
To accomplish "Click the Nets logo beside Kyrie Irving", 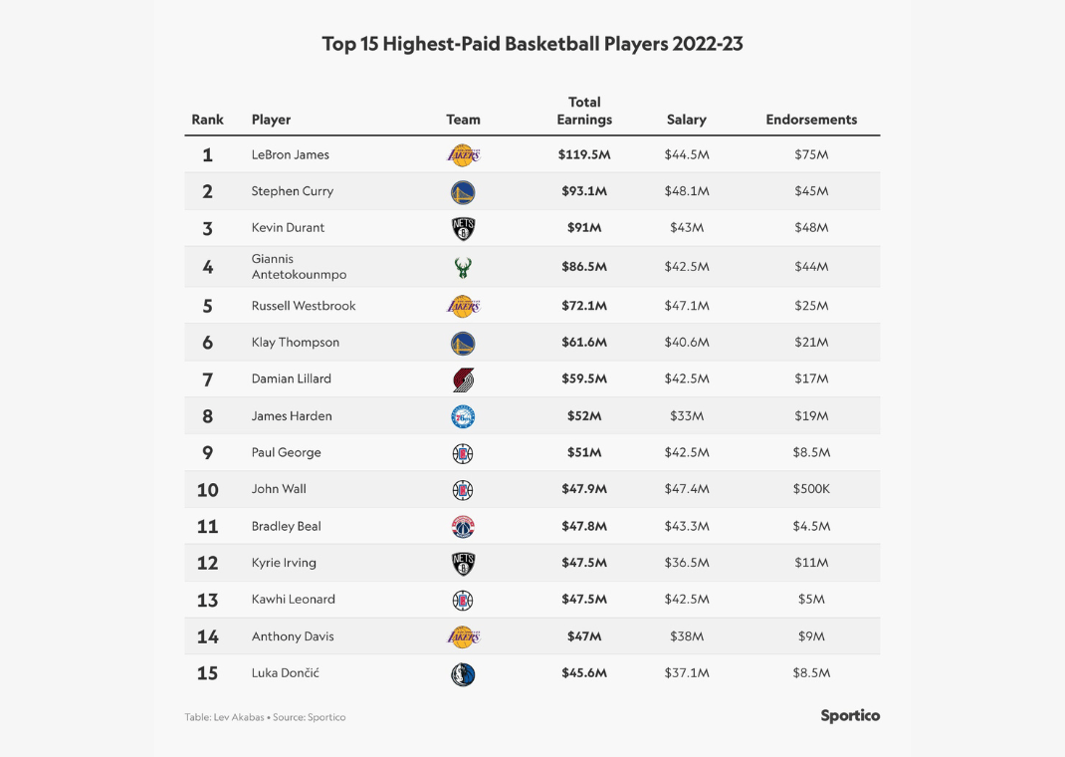I will pyautogui.click(x=463, y=564).
